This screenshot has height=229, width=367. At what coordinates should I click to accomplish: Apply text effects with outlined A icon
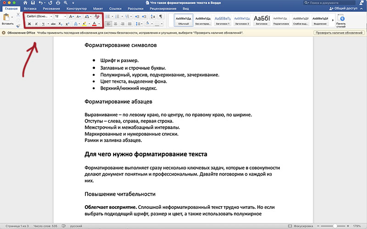76,24
